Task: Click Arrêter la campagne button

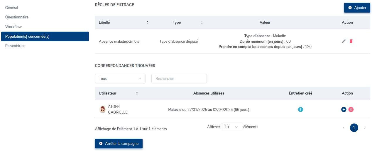Action: point(119,144)
